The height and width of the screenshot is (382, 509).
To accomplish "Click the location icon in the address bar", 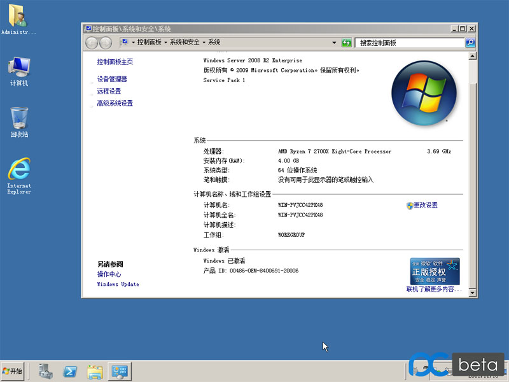I will pyautogui.click(x=125, y=42).
